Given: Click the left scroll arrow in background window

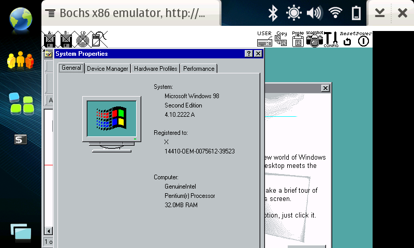Looking at the screenshot, I should click(49, 231).
